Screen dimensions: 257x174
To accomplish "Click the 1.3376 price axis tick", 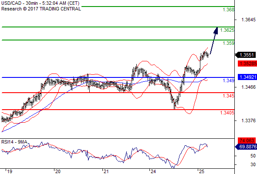I will coord(248,120).
